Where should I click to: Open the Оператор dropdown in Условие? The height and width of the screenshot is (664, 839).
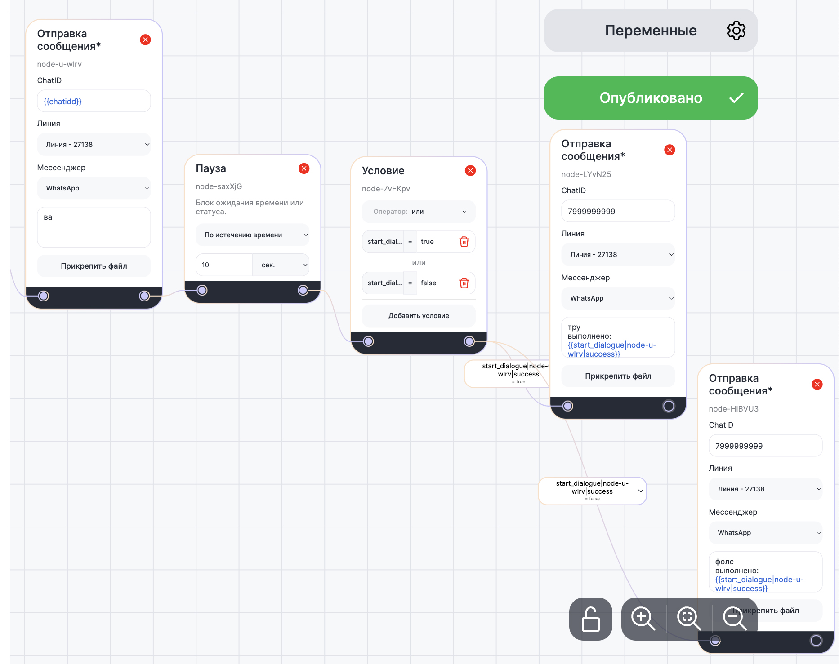pyautogui.click(x=419, y=212)
